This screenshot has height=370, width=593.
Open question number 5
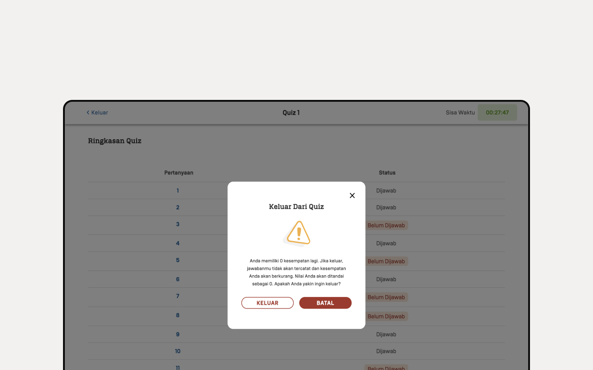pyautogui.click(x=177, y=260)
